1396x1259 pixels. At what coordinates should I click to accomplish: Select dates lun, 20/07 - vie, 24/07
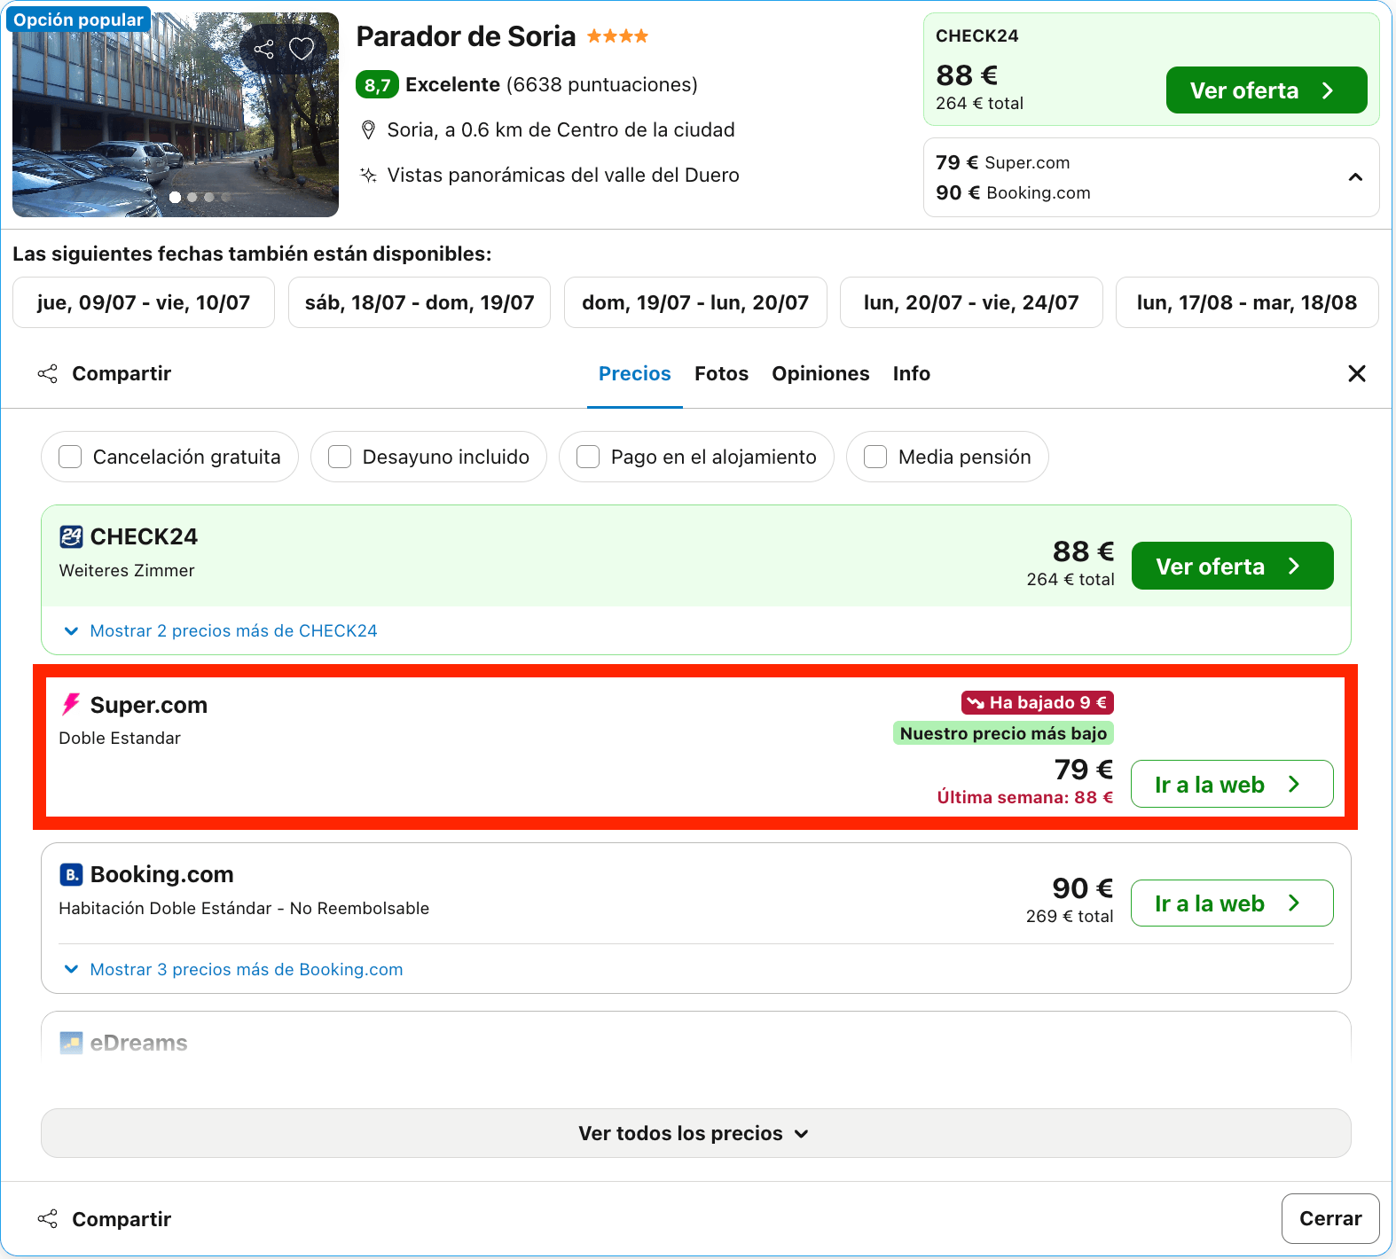point(971,302)
